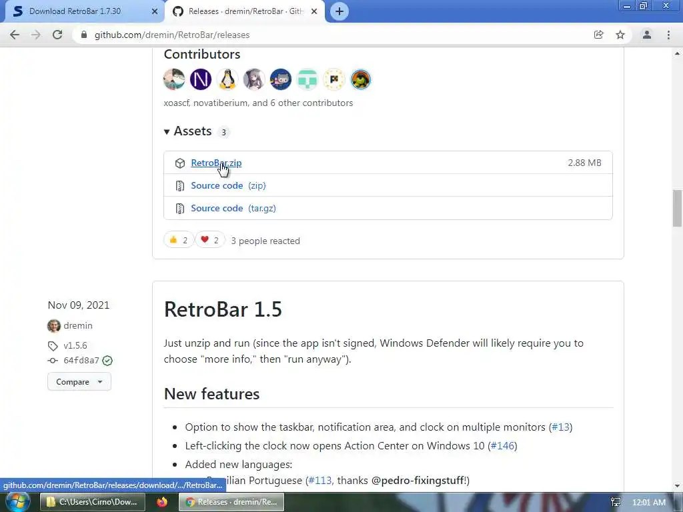683x512 pixels.
Task: Click the file icon next to Source code tar.gz
Action: point(180,209)
